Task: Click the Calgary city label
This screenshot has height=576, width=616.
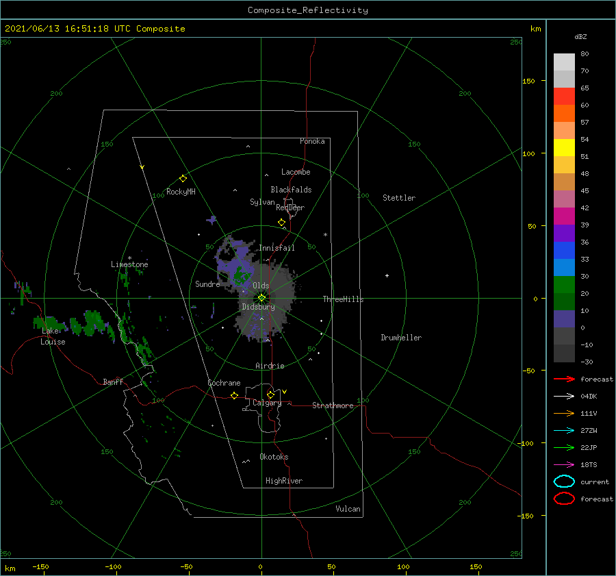Action: (x=267, y=403)
